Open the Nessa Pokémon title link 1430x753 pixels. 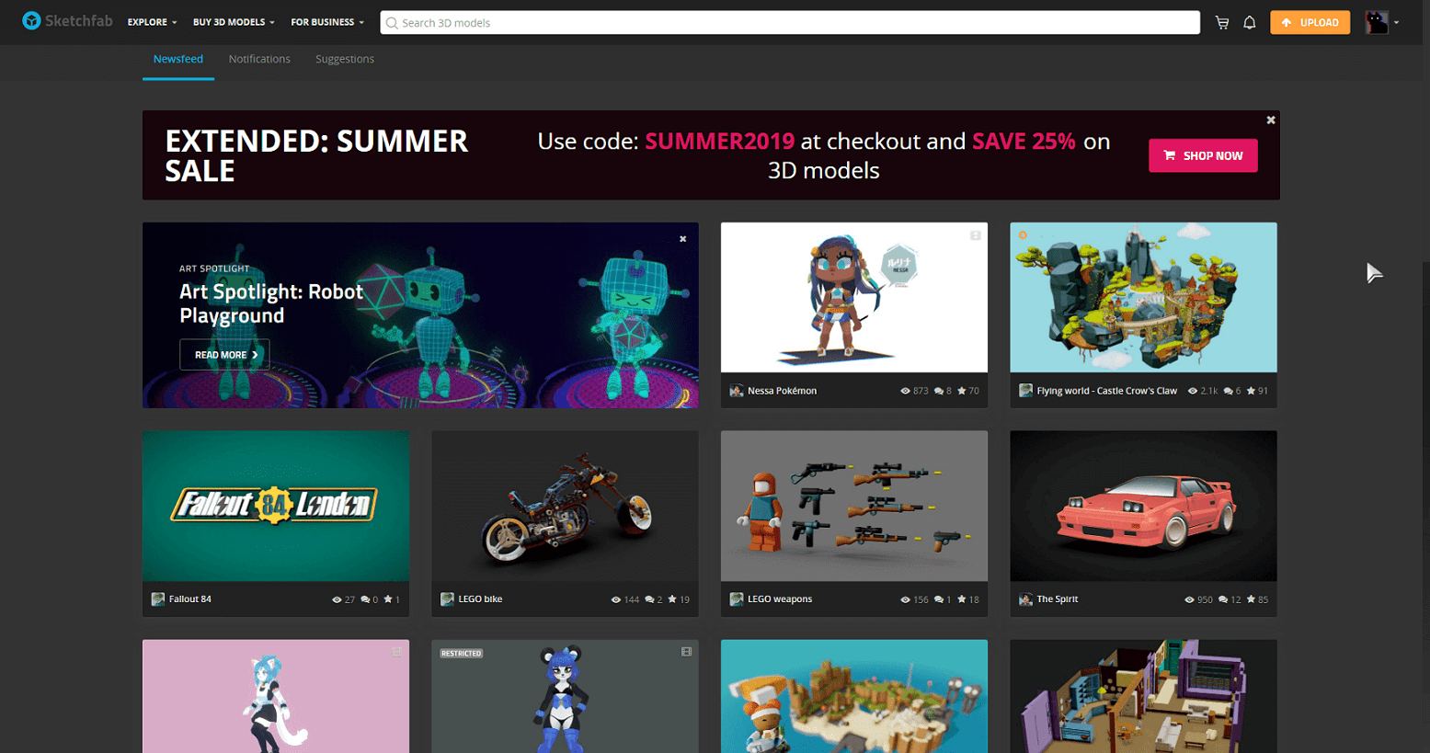click(782, 391)
